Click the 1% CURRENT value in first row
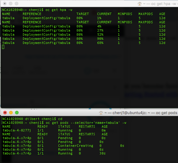 pyautogui.click(x=99, y=18)
